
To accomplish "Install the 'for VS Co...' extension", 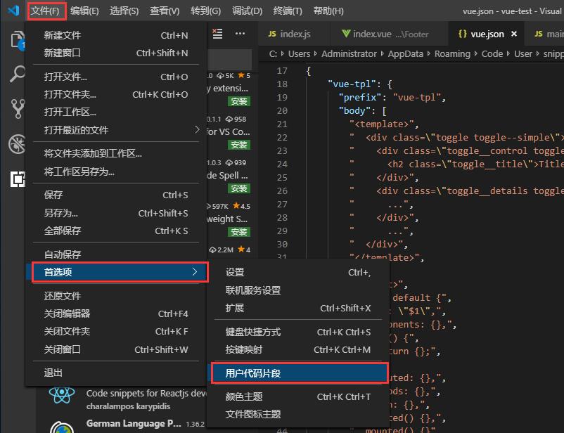I will pyautogui.click(x=239, y=145).
